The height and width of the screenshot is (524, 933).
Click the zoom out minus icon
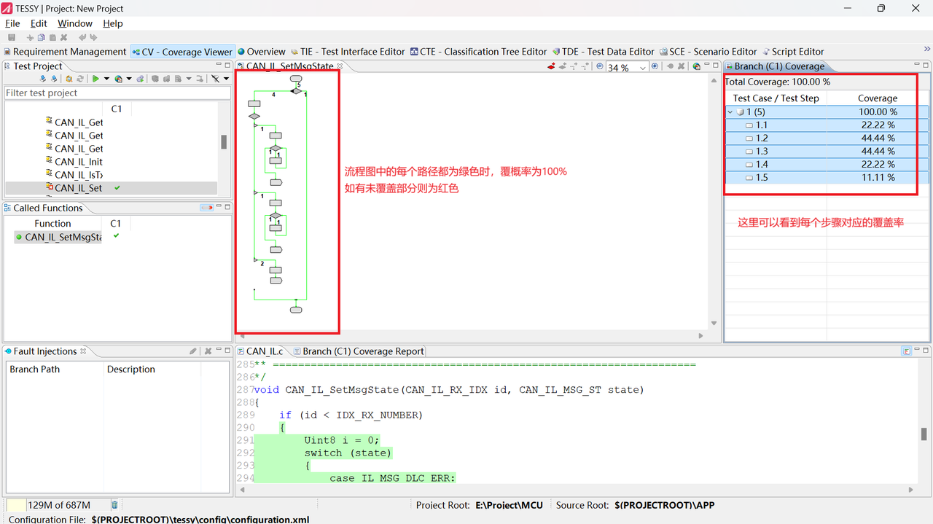tap(600, 66)
